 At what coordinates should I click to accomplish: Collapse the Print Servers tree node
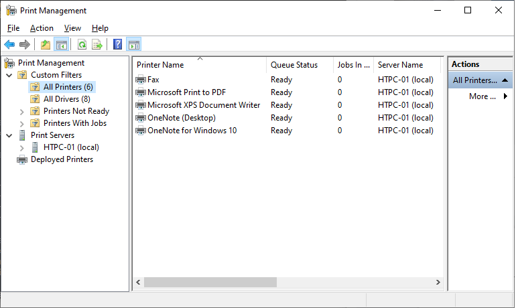pos(9,135)
